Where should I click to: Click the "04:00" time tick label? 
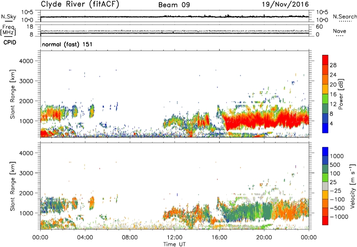[85, 238]
